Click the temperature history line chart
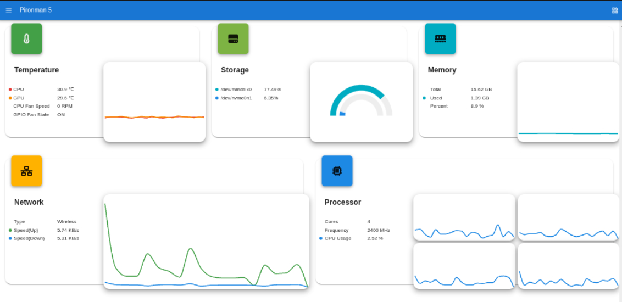Image resolution: width=622 pixels, height=302 pixels. 154,102
